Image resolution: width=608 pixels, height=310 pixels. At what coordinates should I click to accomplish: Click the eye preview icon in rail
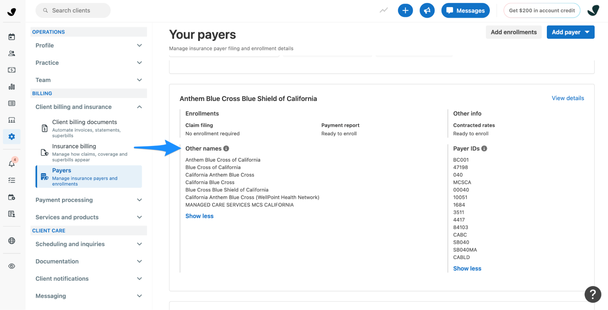12,266
